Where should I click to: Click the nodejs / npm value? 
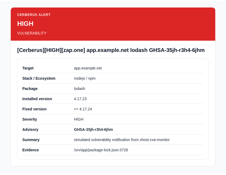click(84, 78)
